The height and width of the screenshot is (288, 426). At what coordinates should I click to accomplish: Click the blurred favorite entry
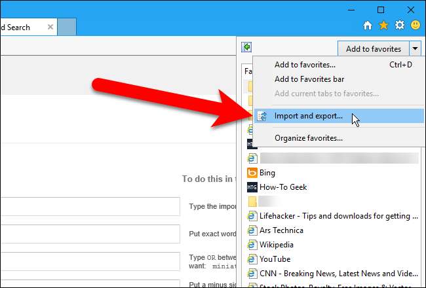pos(339,158)
